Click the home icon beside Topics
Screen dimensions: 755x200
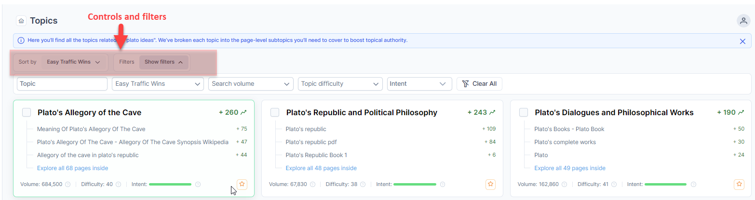(x=21, y=21)
